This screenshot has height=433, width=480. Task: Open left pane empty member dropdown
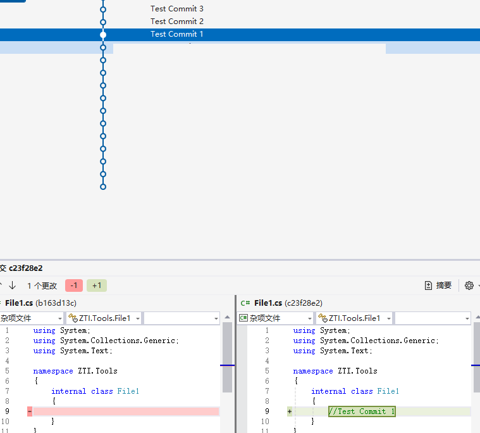[x=182, y=318]
